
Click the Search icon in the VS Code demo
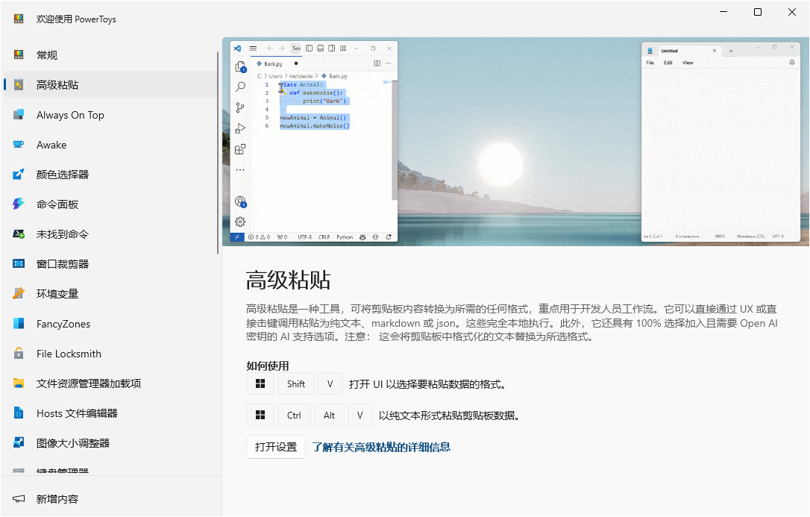(x=240, y=87)
